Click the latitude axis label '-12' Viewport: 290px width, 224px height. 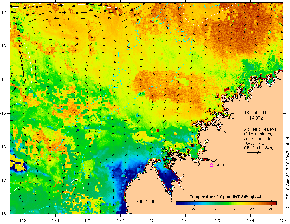point(3,13)
